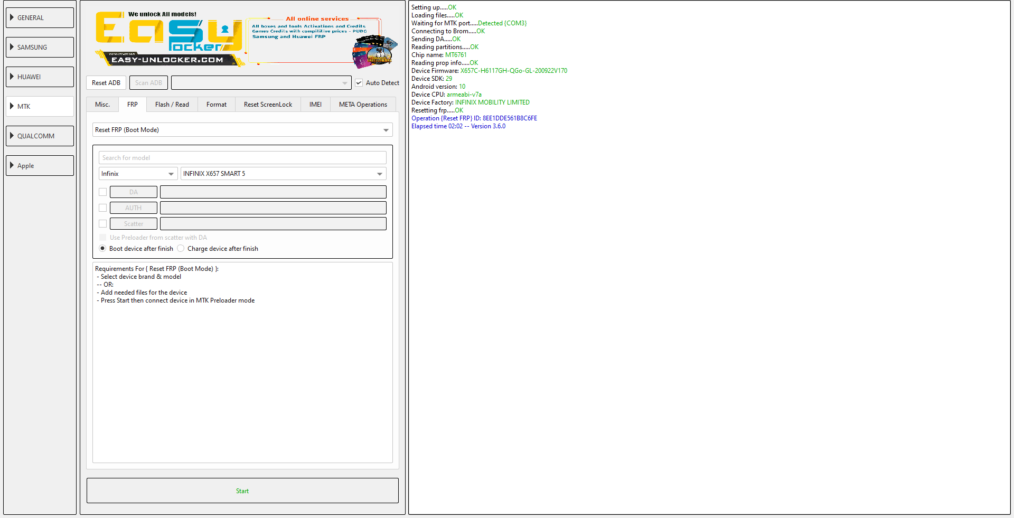The width and height of the screenshot is (1014, 518).
Task: Switch to the Reset ScreenLock tab
Action: pyautogui.click(x=268, y=105)
